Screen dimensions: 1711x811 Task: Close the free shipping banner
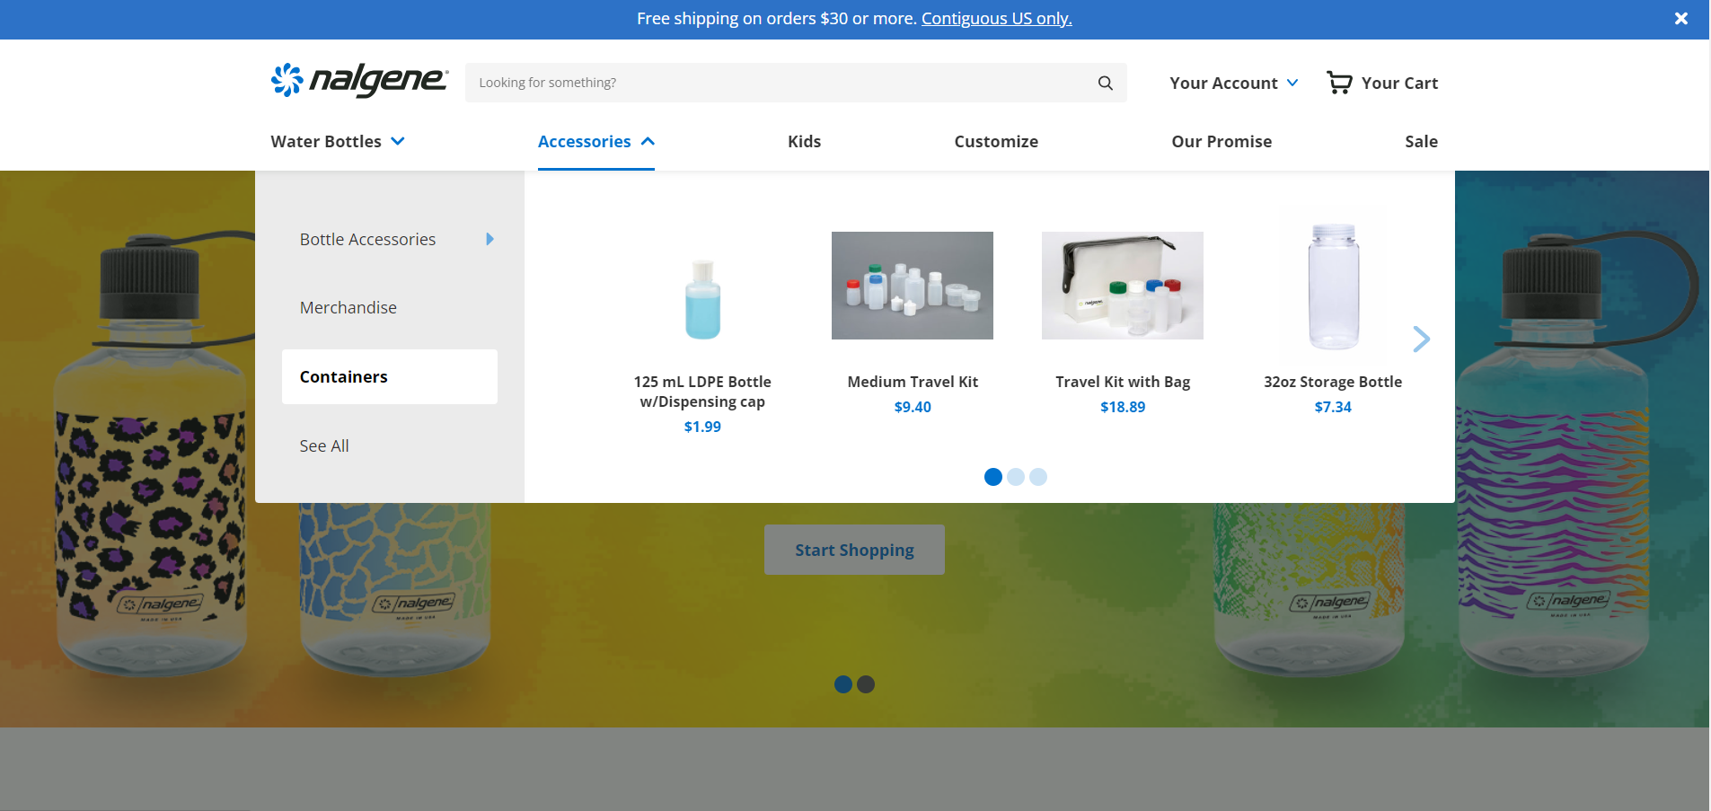pos(1680,19)
